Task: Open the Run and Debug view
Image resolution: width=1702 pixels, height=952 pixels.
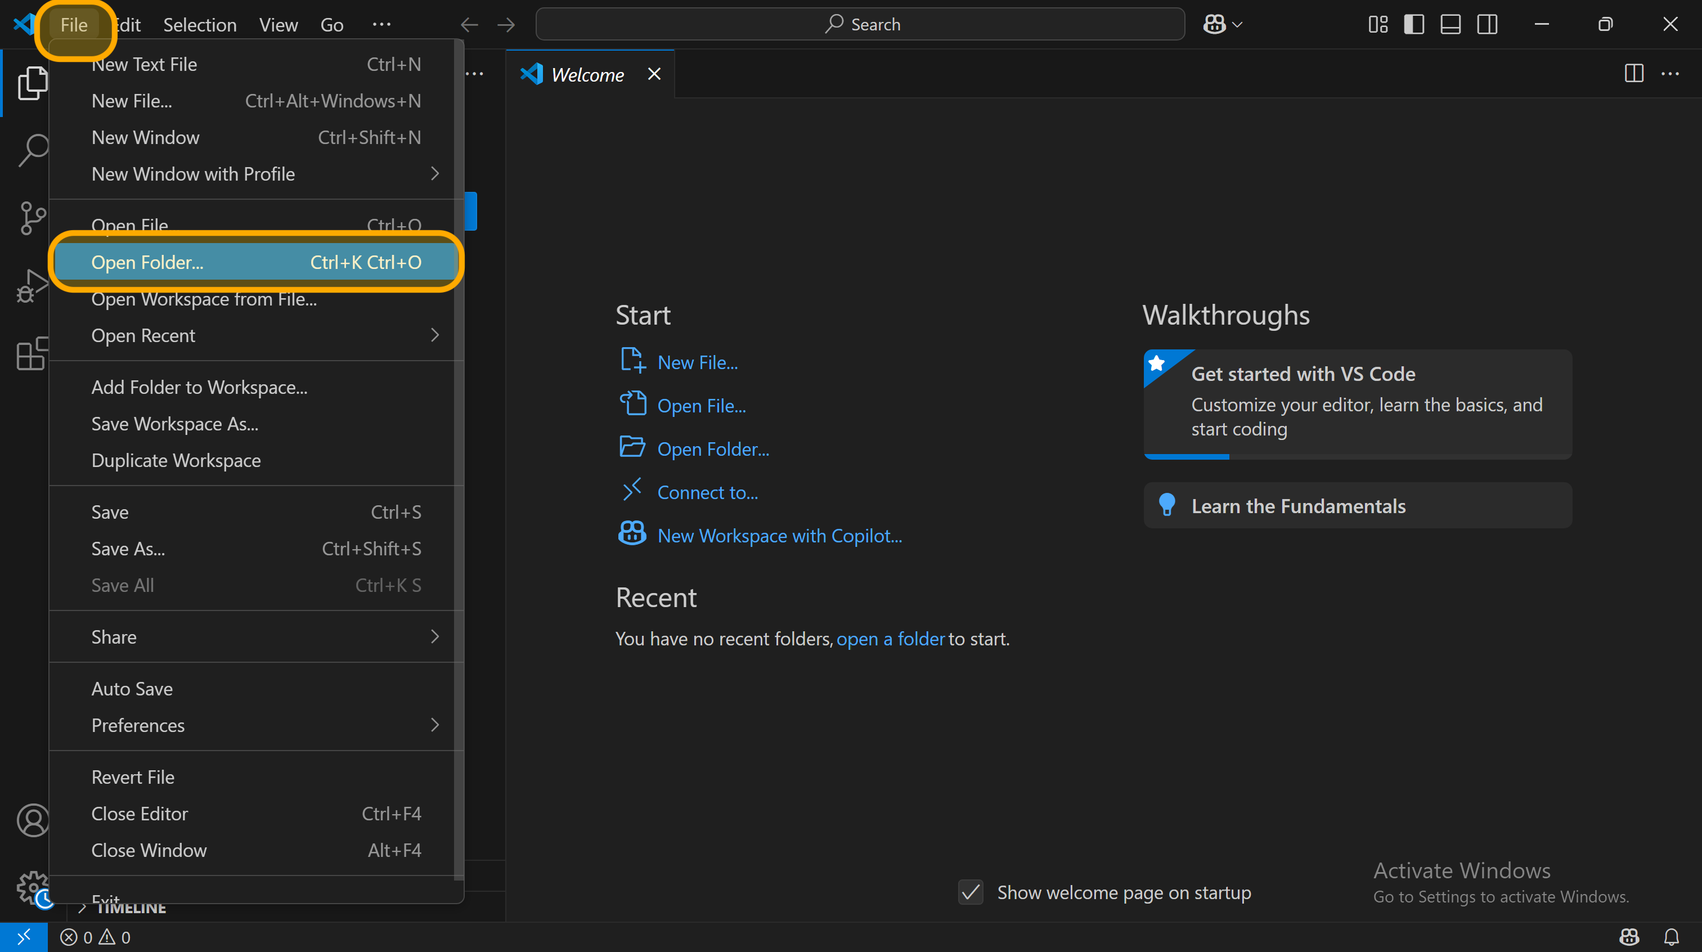Action: (32, 286)
